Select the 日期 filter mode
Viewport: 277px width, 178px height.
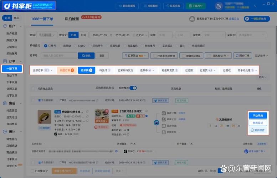tap(73, 35)
